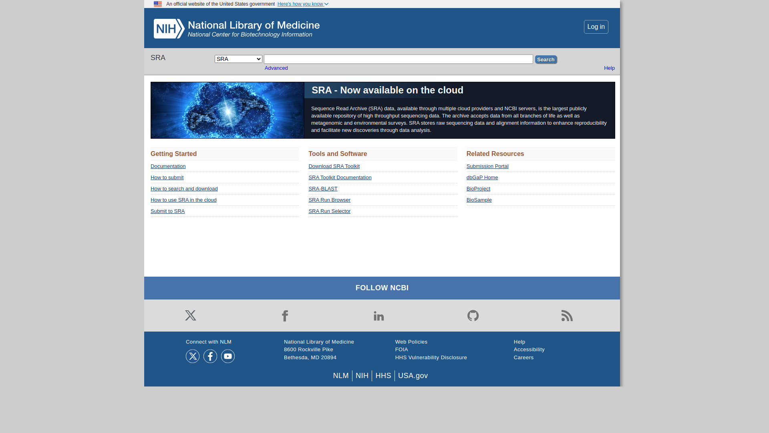Open HHS Vulnerability Disclosure link

coord(431,358)
